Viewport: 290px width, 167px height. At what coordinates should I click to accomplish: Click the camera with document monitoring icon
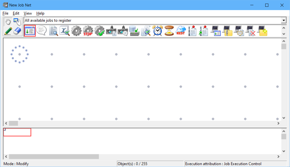click(111, 31)
